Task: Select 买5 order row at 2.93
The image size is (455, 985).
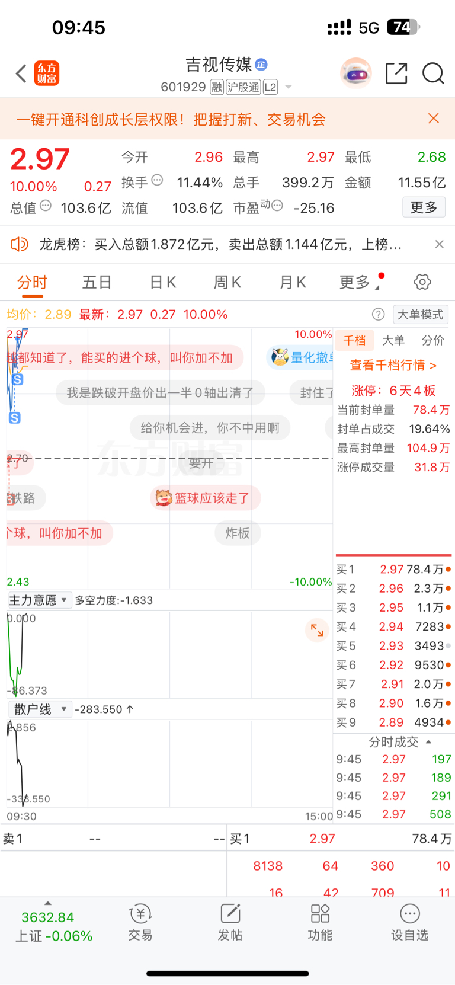Action: pos(393,646)
